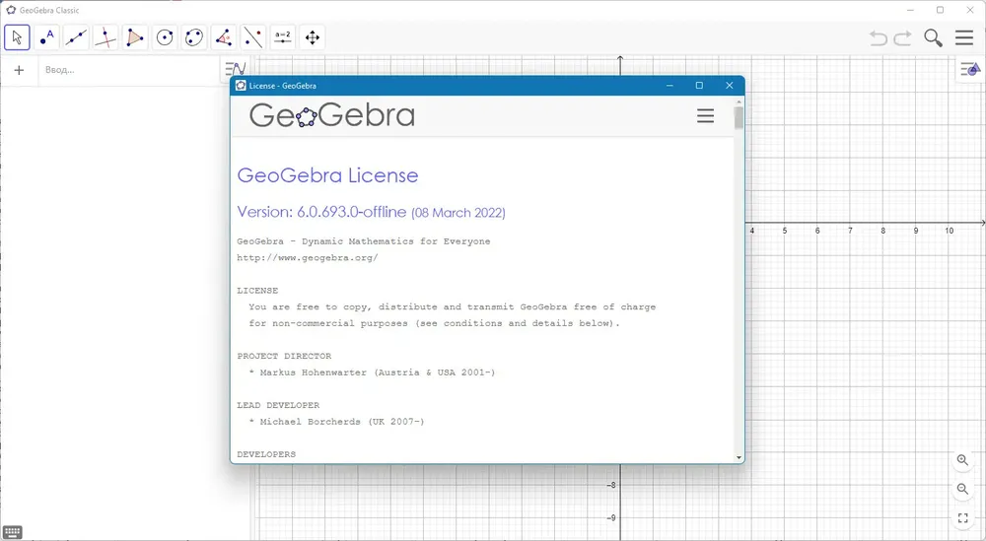
Task: Select the Line through two points tool
Action: tap(76, 37)
